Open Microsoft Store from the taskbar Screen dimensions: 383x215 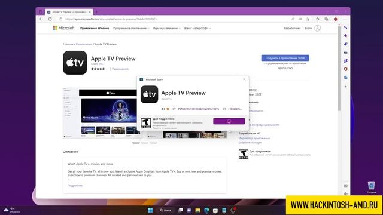pyautogui.click(x=215, y=210)
